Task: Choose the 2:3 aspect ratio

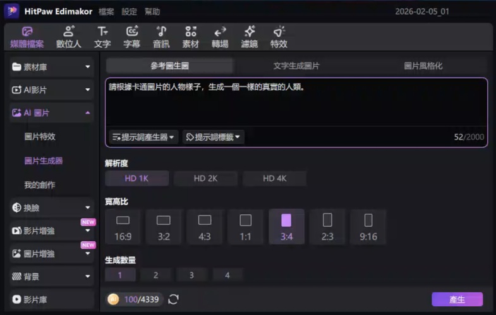Action: point(327,227)
